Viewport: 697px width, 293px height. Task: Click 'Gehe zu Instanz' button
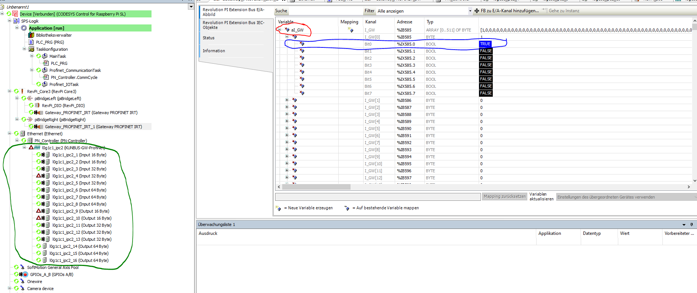[561, 11]
